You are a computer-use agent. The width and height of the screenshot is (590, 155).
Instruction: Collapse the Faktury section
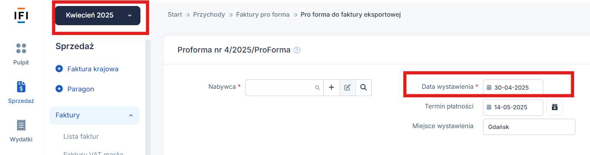(x=131, y=115)
